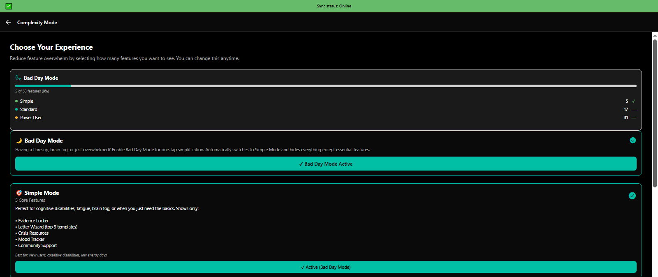Viewport: 658px width, 277px height.
Task: Click the Sync status: Online text
Action: [334, 6]
